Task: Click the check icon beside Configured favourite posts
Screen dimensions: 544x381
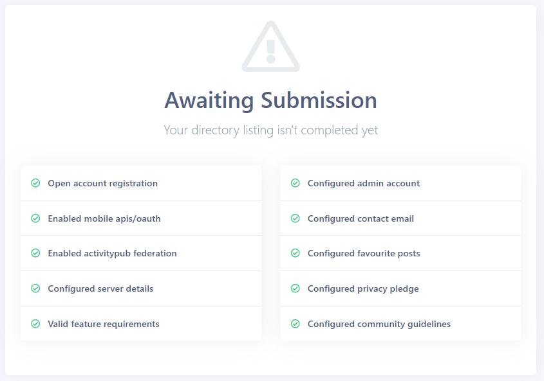Action: [x=295, y=253]
